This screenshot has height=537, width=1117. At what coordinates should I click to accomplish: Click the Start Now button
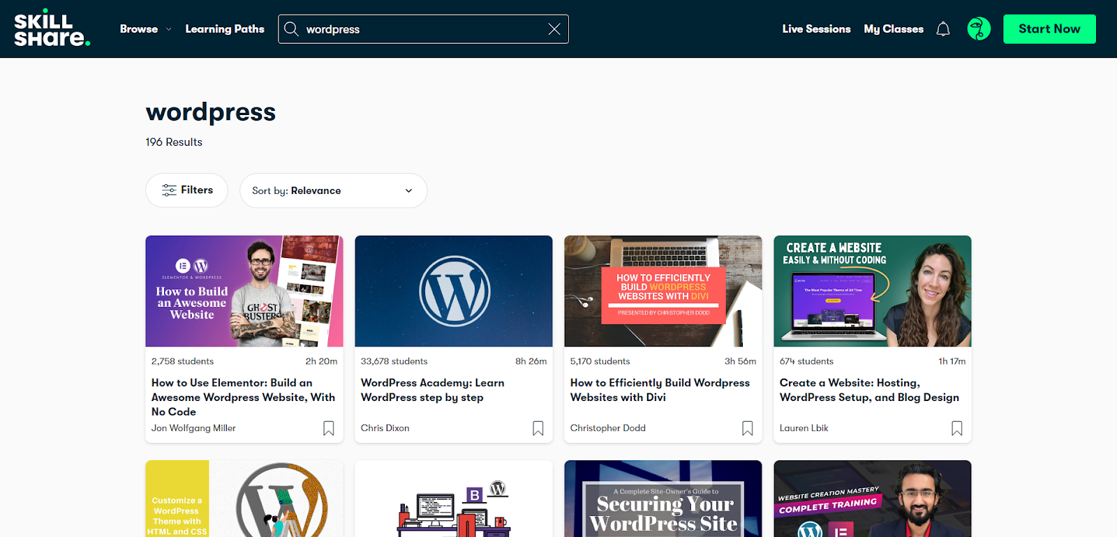[x=1049, y=29]
